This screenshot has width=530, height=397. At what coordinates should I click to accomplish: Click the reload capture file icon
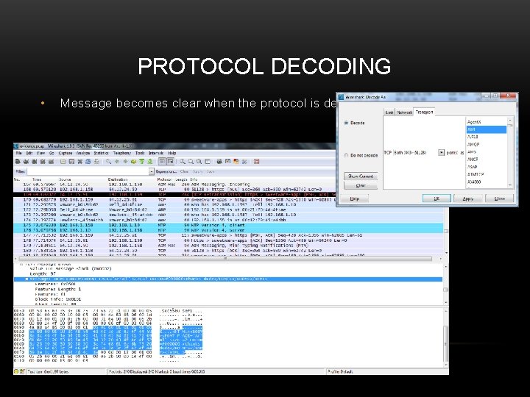(x=88, y=162)
